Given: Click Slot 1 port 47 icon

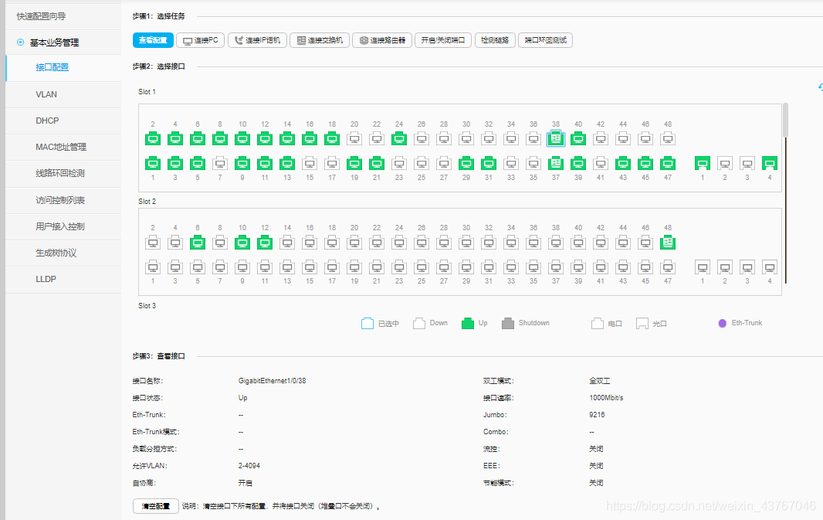Looking at the screenshot, I should (668, 163).
